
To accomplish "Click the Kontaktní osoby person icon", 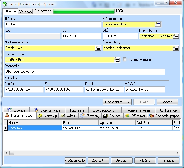I will [x=7, y=115].
